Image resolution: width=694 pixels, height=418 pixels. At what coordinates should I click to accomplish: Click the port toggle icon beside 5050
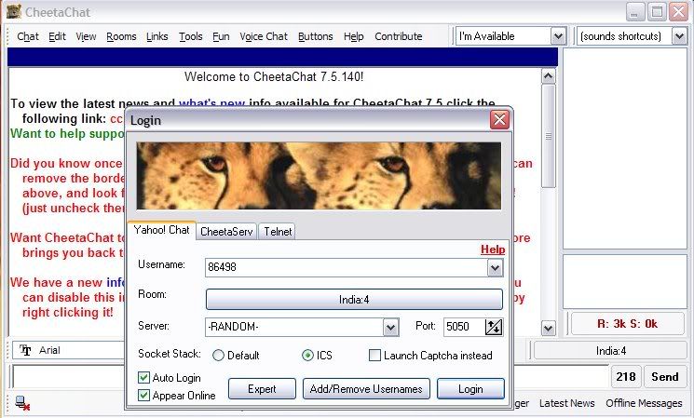(495, 327)
